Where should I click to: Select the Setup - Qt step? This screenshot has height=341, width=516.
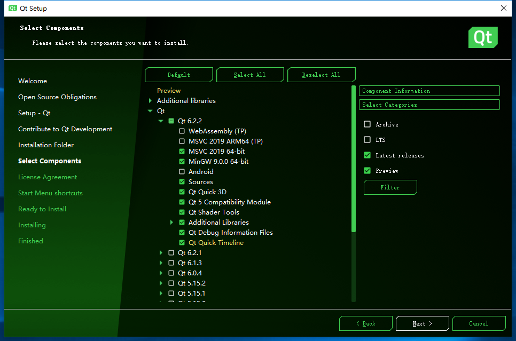pyautogui.click(x=34, y=113)
